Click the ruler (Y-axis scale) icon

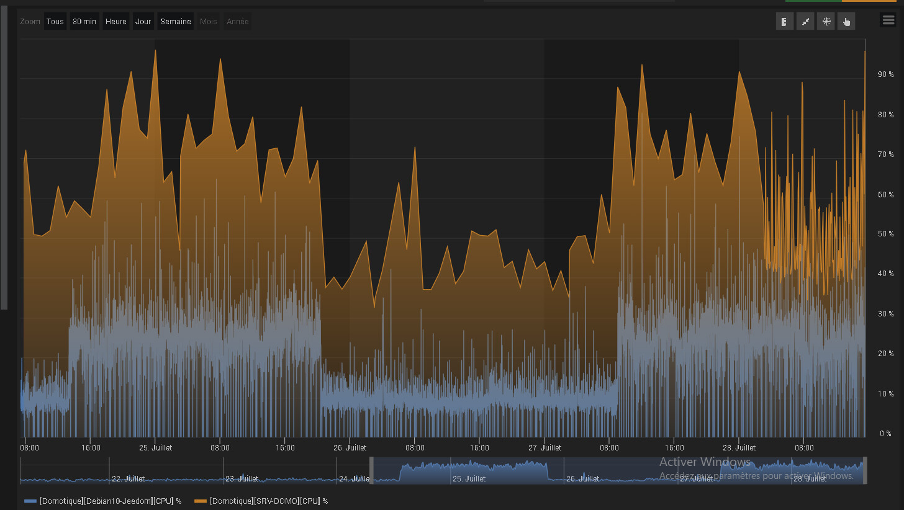click(785, 22)
